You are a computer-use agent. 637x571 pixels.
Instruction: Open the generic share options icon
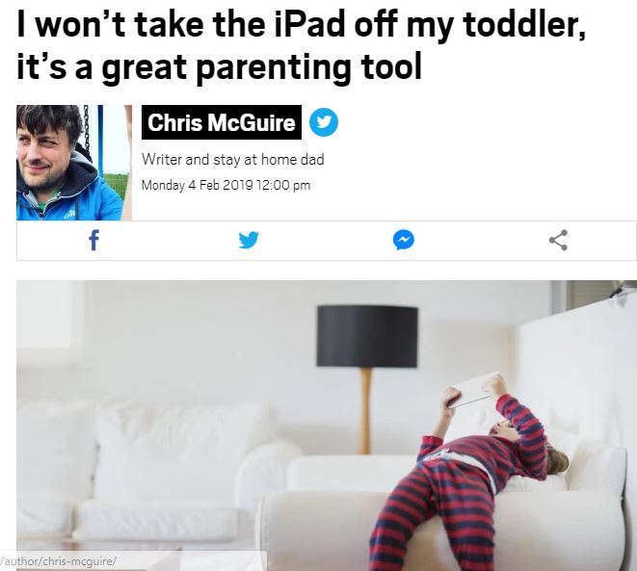[558, 241]
